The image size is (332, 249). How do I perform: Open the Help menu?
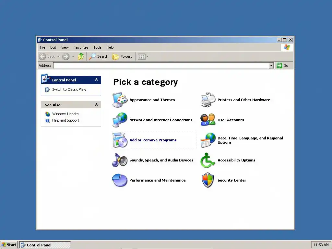110,47
